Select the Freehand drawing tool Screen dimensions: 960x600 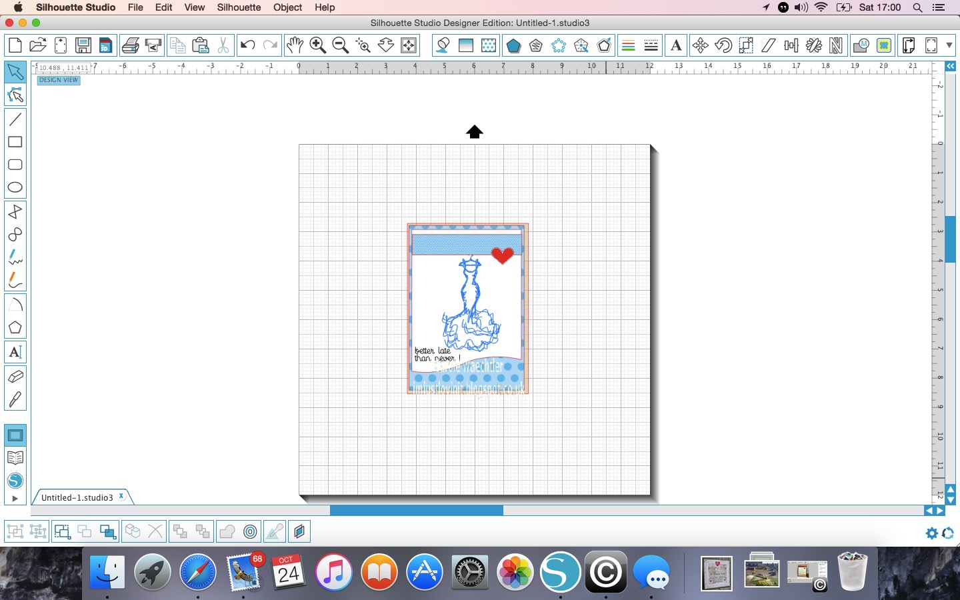[15, 258]
